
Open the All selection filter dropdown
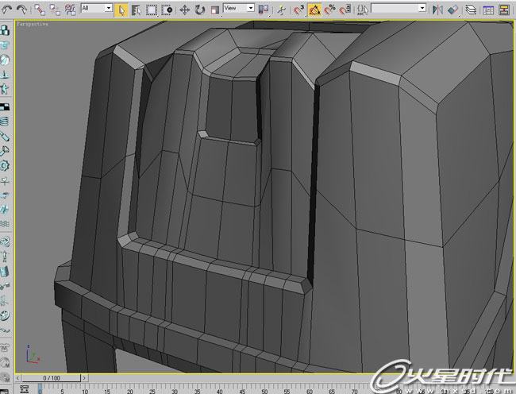click(x=97, y=8)
